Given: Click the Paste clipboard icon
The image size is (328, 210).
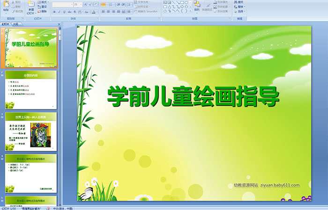Looking at the screenshot, I should coord(6,4).
